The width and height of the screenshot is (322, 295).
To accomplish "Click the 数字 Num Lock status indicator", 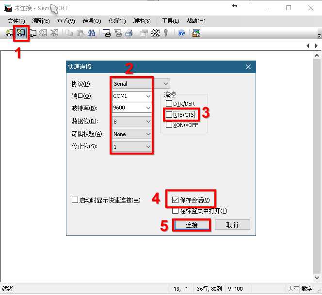I will 307,289.
